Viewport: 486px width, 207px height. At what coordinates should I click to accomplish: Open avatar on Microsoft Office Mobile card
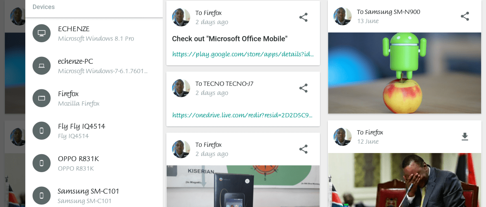coord(181,17)
